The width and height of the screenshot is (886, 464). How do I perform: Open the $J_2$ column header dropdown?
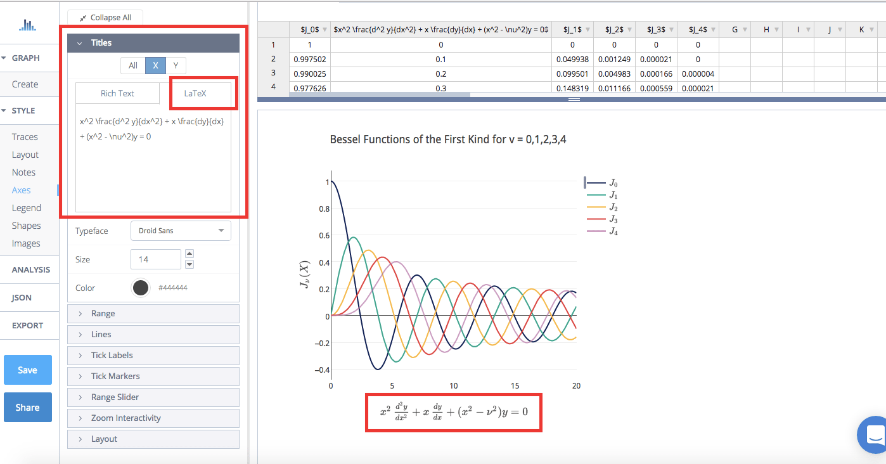628,29
